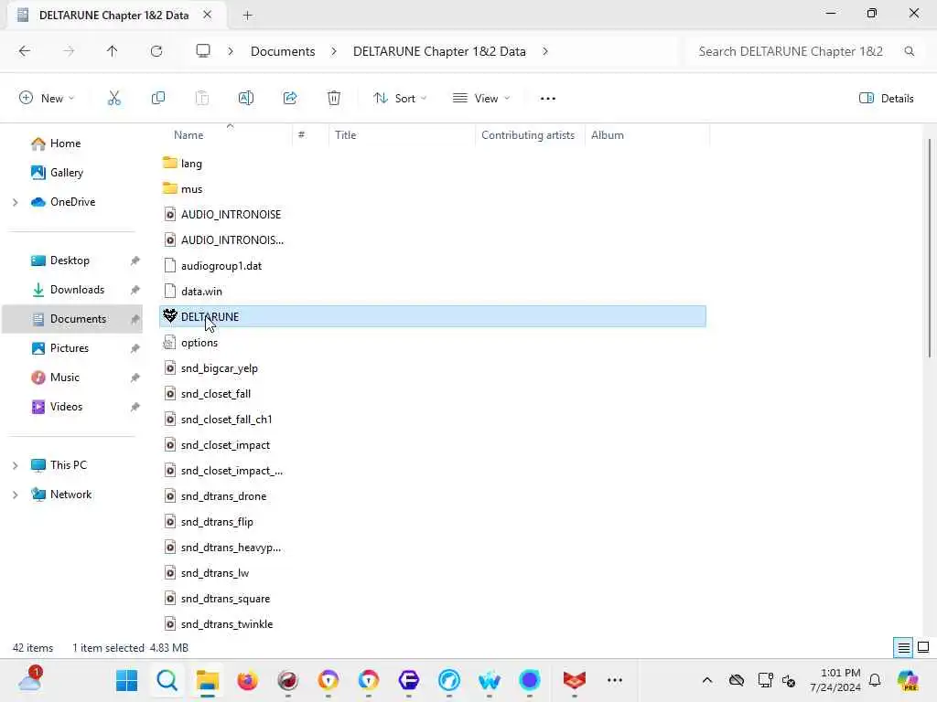
Task: Switch to large thumbnails layout icon in status bar
Action: 923,647
